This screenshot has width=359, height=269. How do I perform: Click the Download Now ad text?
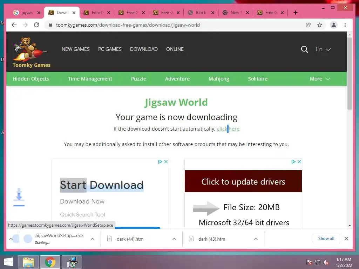point(82,201)
